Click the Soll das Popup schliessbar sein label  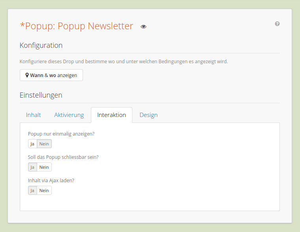(x=63, y=157)
